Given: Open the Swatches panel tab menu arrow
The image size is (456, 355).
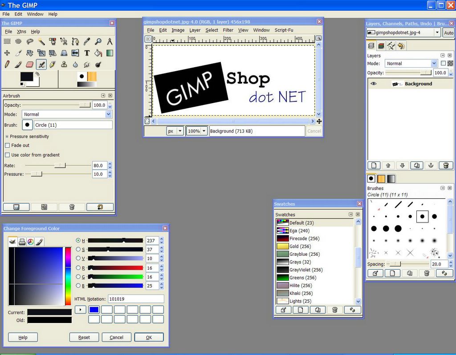Looking at the screenshot, I should 351,214.
